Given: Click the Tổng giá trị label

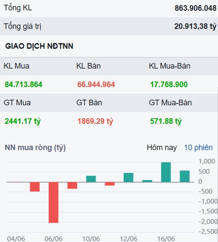Looking at the screenshot, I should pyautogui.click(x=22, y=26).
